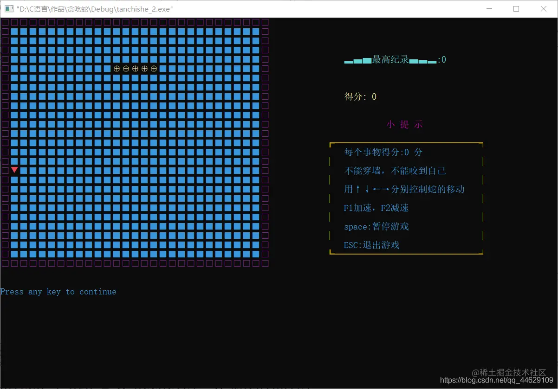The image size is (558, 389).
Task: Click the Press any key to continue prompt
Action: point(59,292)
